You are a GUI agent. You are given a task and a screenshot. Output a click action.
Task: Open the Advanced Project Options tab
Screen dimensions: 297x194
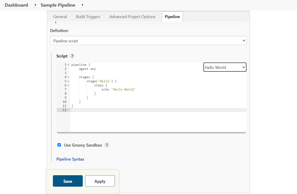click(132, 16)
